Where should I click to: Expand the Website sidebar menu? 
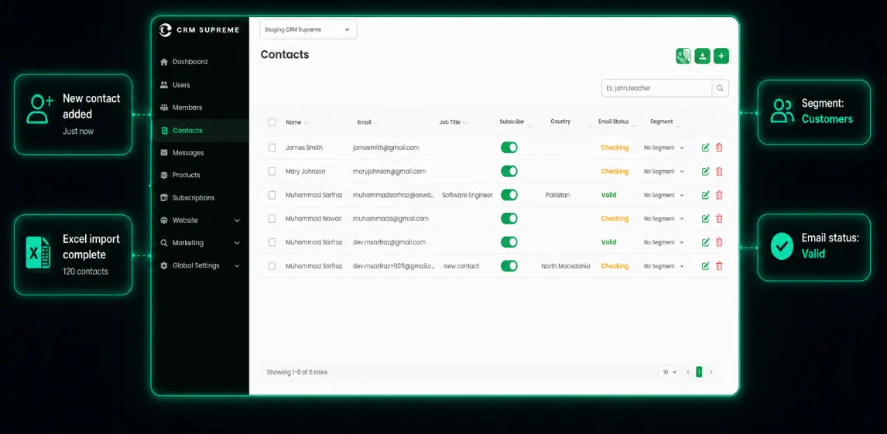click(x=200, y=220)
